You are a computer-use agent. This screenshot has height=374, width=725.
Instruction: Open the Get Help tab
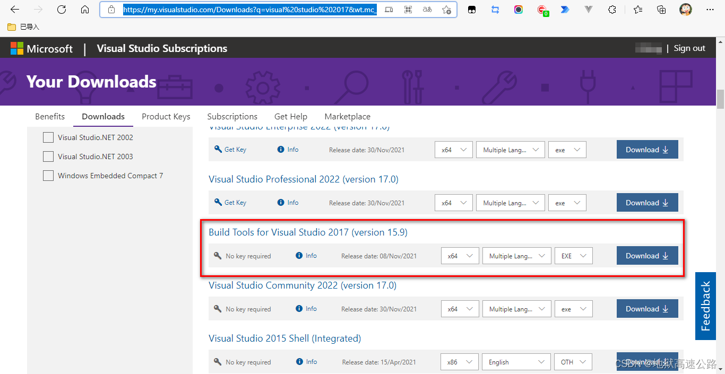pyautogui.click(x=290, y=117)
